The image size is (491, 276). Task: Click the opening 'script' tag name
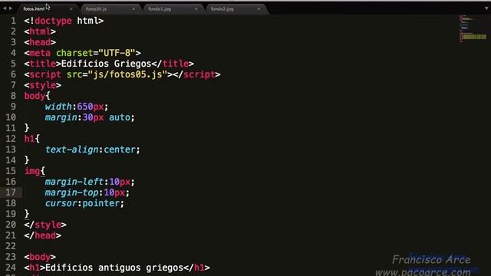coord(45,74)
